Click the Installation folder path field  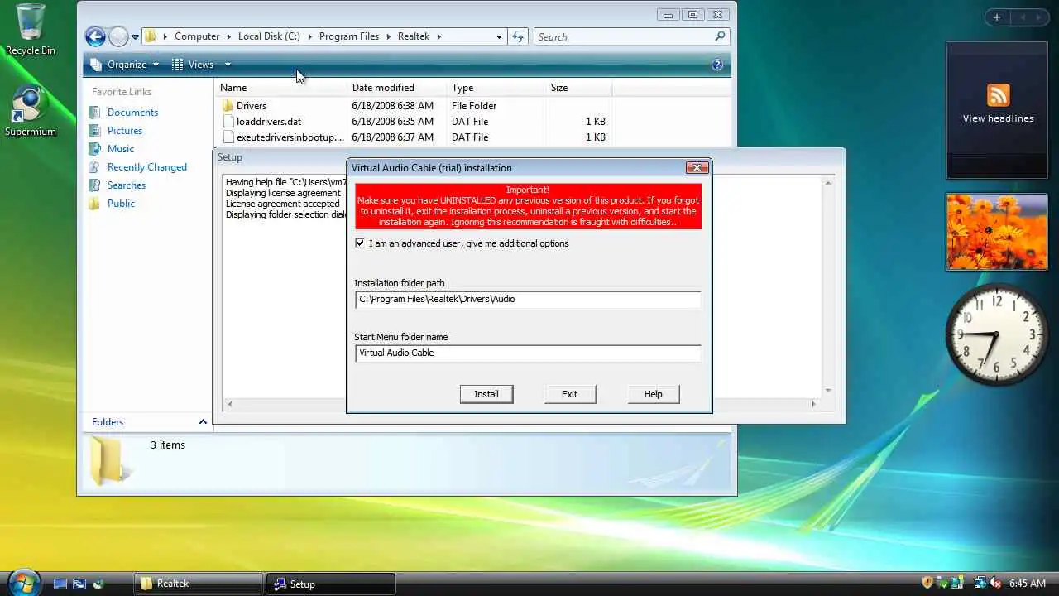528,299
